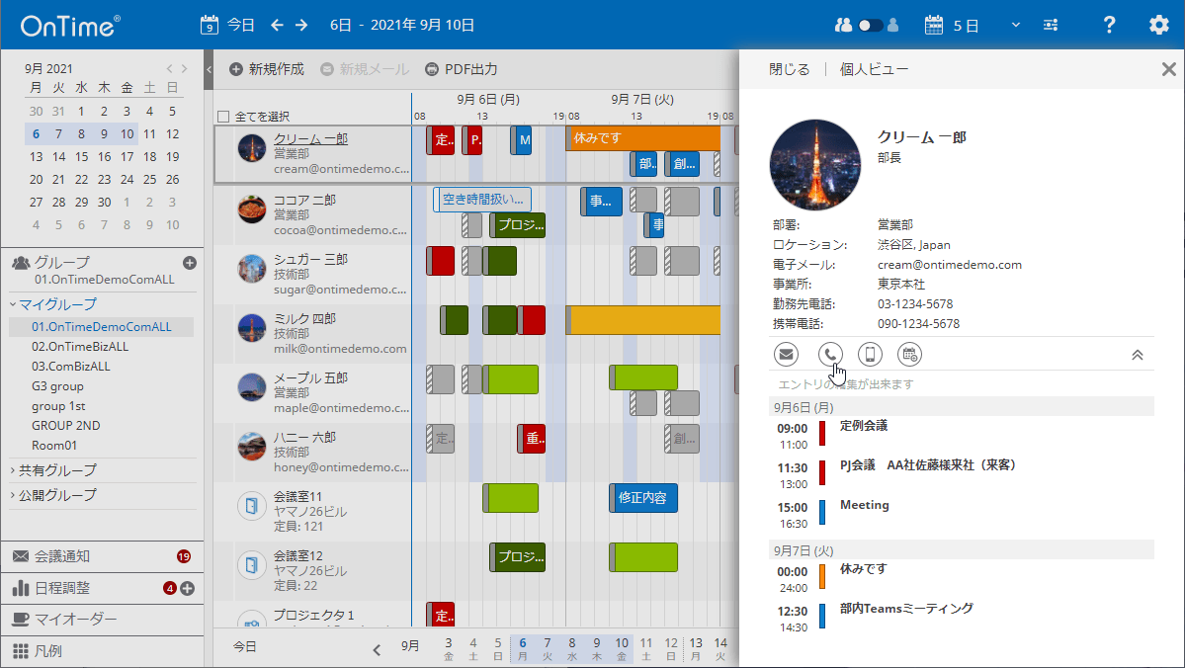The height and width of the screenshot is (668, 1185).
Task: Open the 会議通知 section
Action: click(x=75, y=556)
